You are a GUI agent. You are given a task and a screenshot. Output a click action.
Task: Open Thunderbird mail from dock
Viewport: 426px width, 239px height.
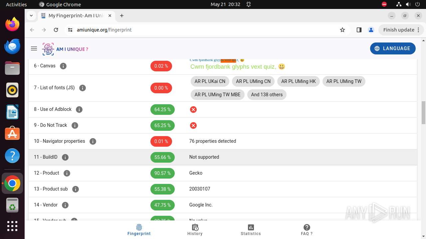tap(12, 46)
